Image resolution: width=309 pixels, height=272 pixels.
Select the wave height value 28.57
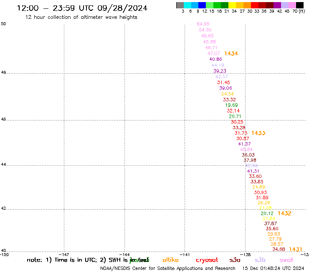(277, 244)
